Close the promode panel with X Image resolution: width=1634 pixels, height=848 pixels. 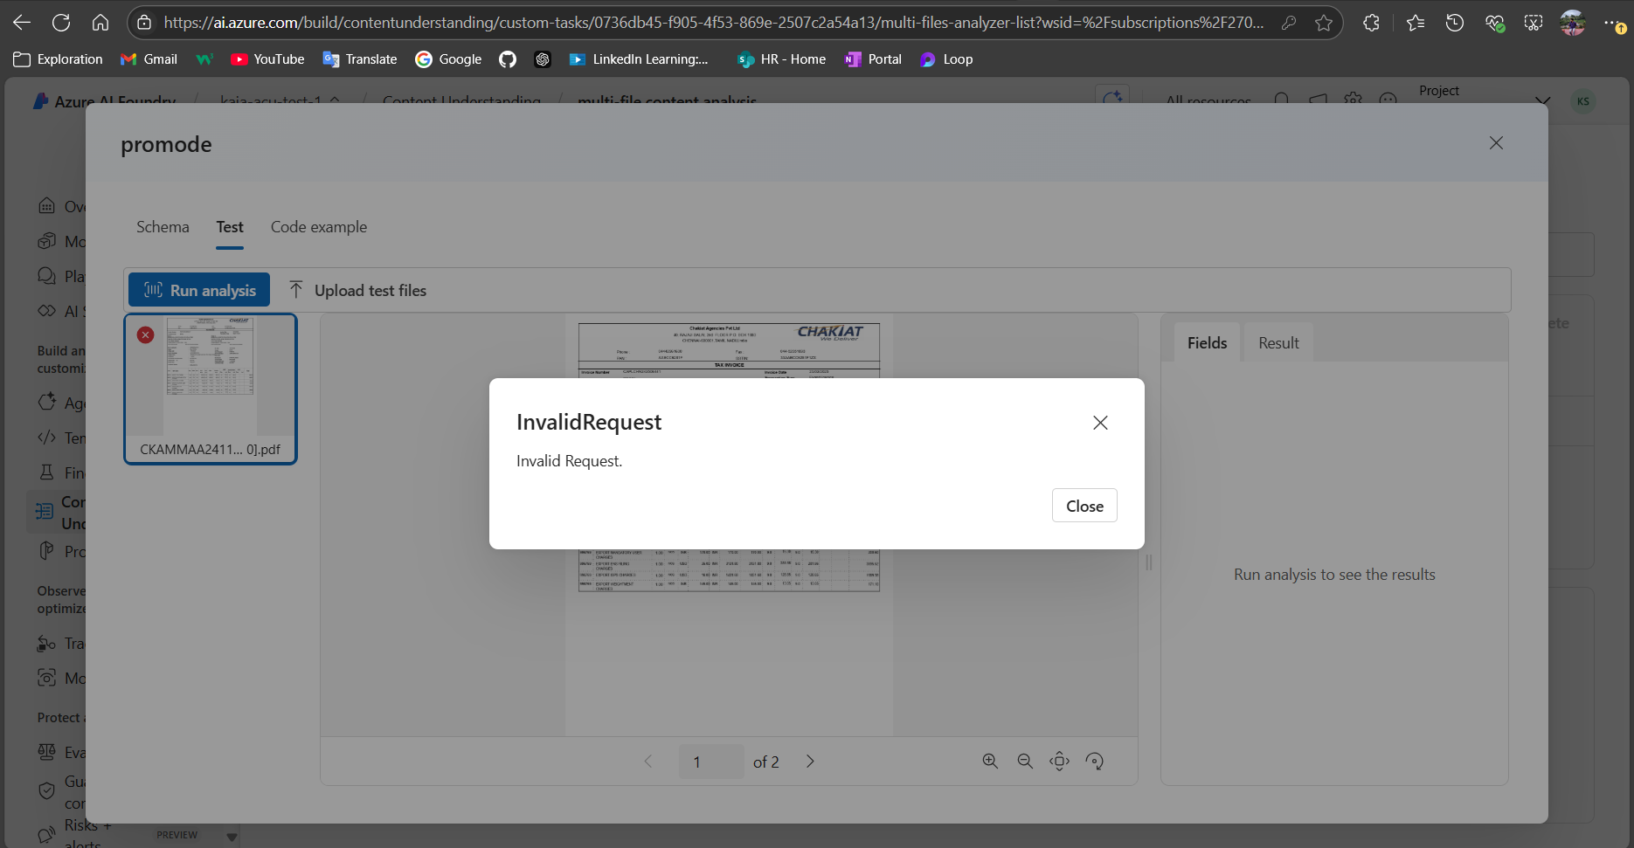pos(1496,142)
